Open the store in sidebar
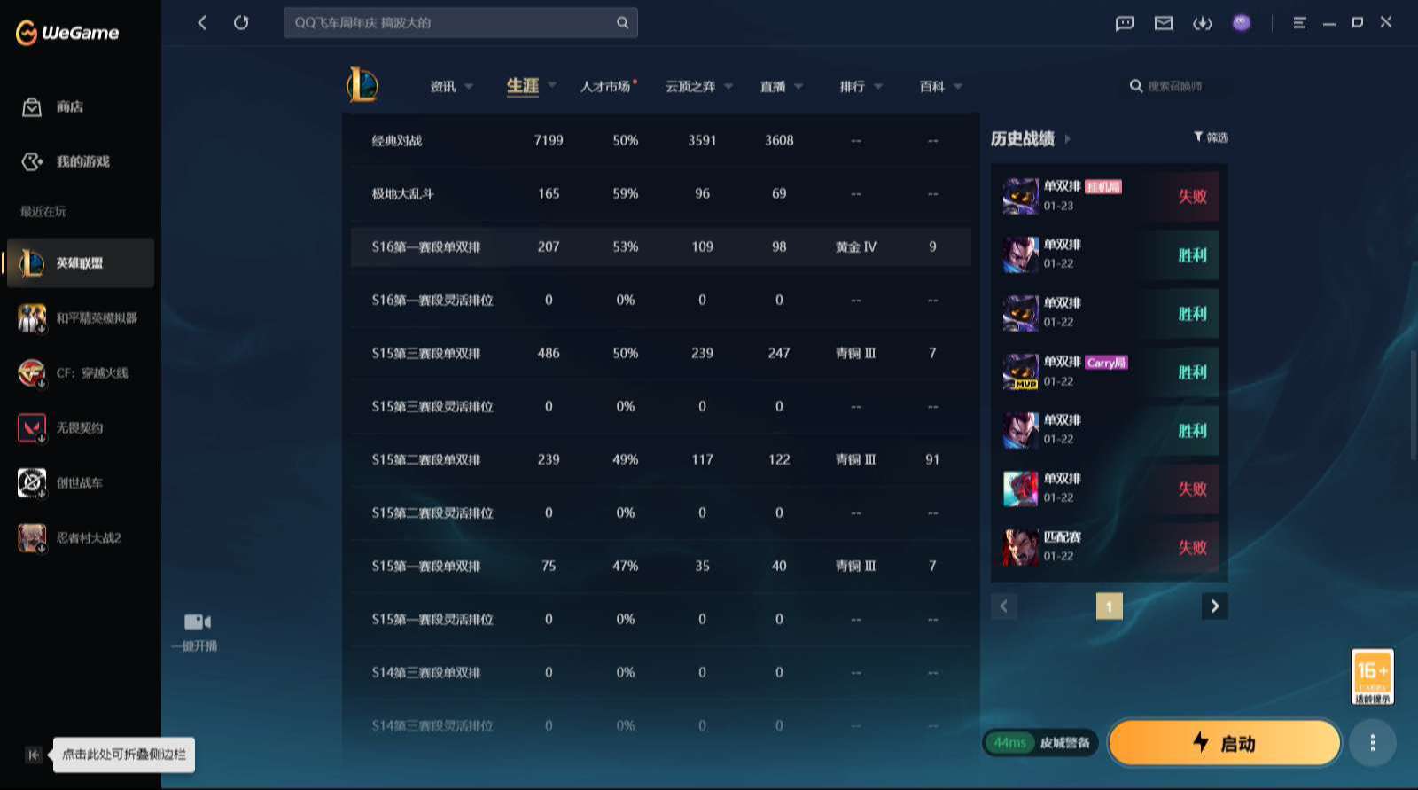This screenshot has width=1418, height=790. (53, 107)
